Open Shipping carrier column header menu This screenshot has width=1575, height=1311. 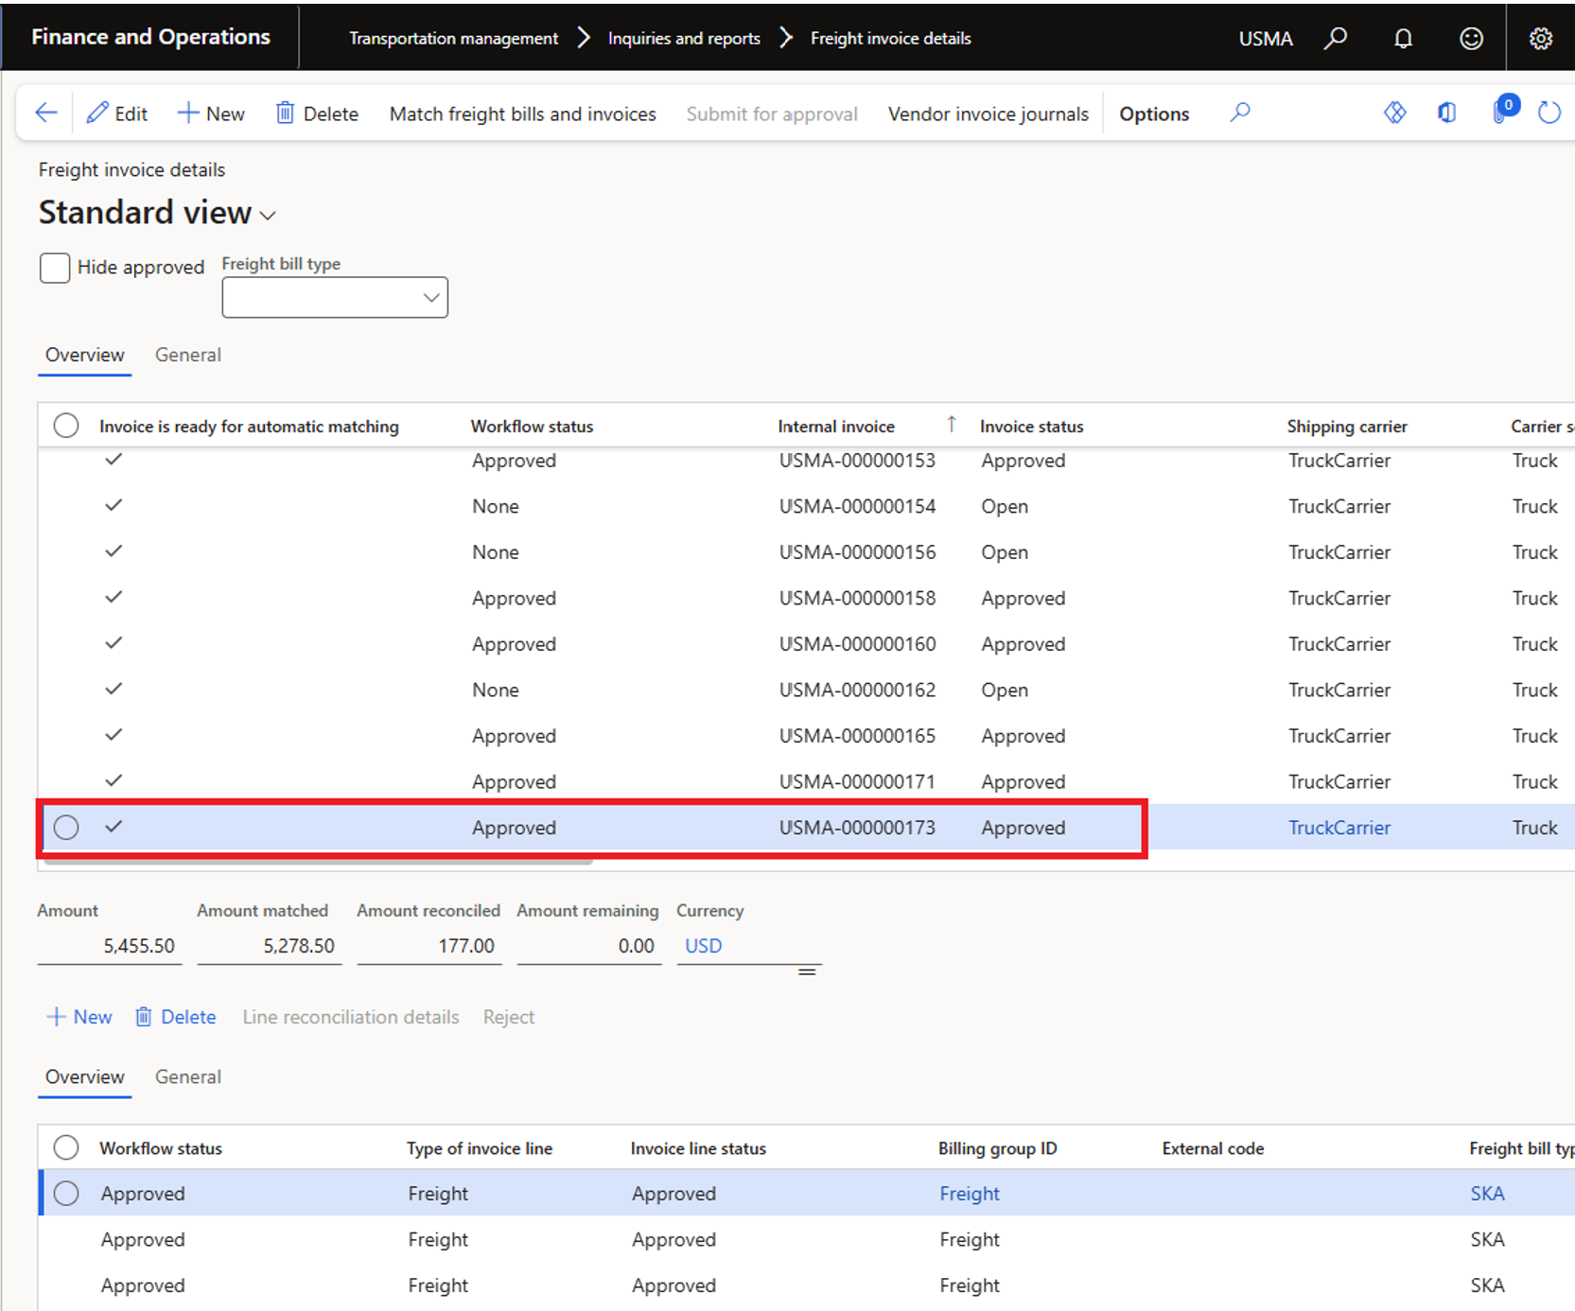tap(1347, 427)
